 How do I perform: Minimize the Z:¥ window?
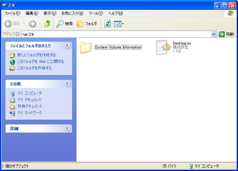(218, 6)
